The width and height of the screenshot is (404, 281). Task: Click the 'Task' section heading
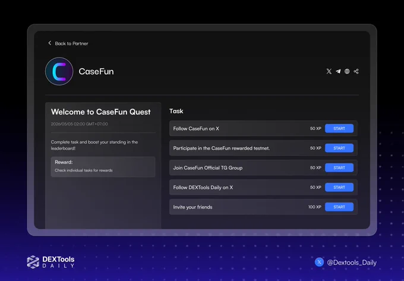176,111
